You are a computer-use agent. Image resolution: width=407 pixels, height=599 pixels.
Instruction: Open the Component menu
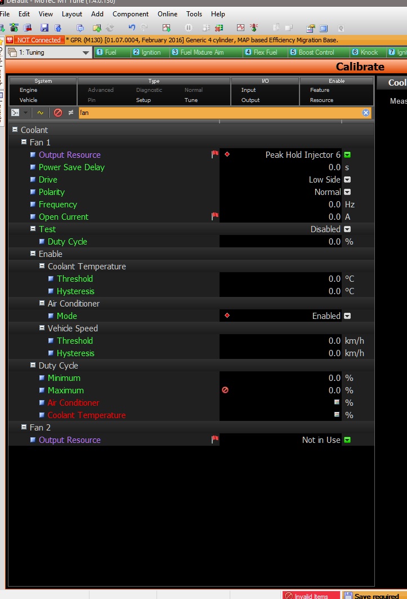[x=131, y=14]
